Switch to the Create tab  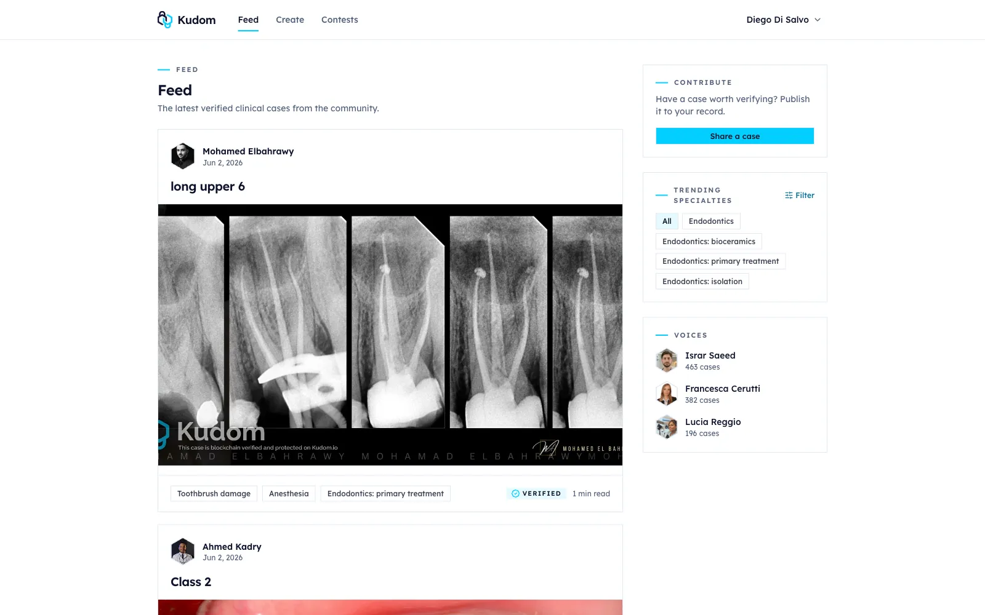[x=290, y=20]
